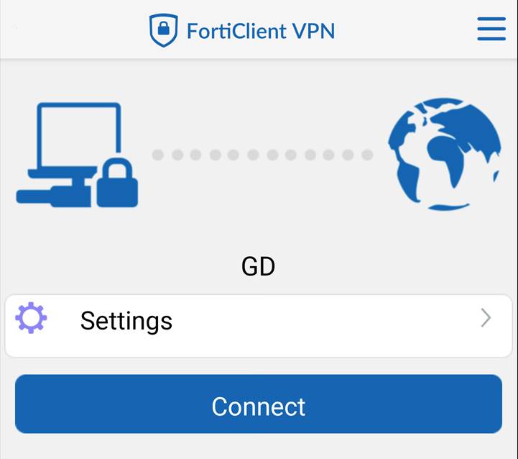Tap the blue globe icon
518x459 pixels.
coord(444,154)
